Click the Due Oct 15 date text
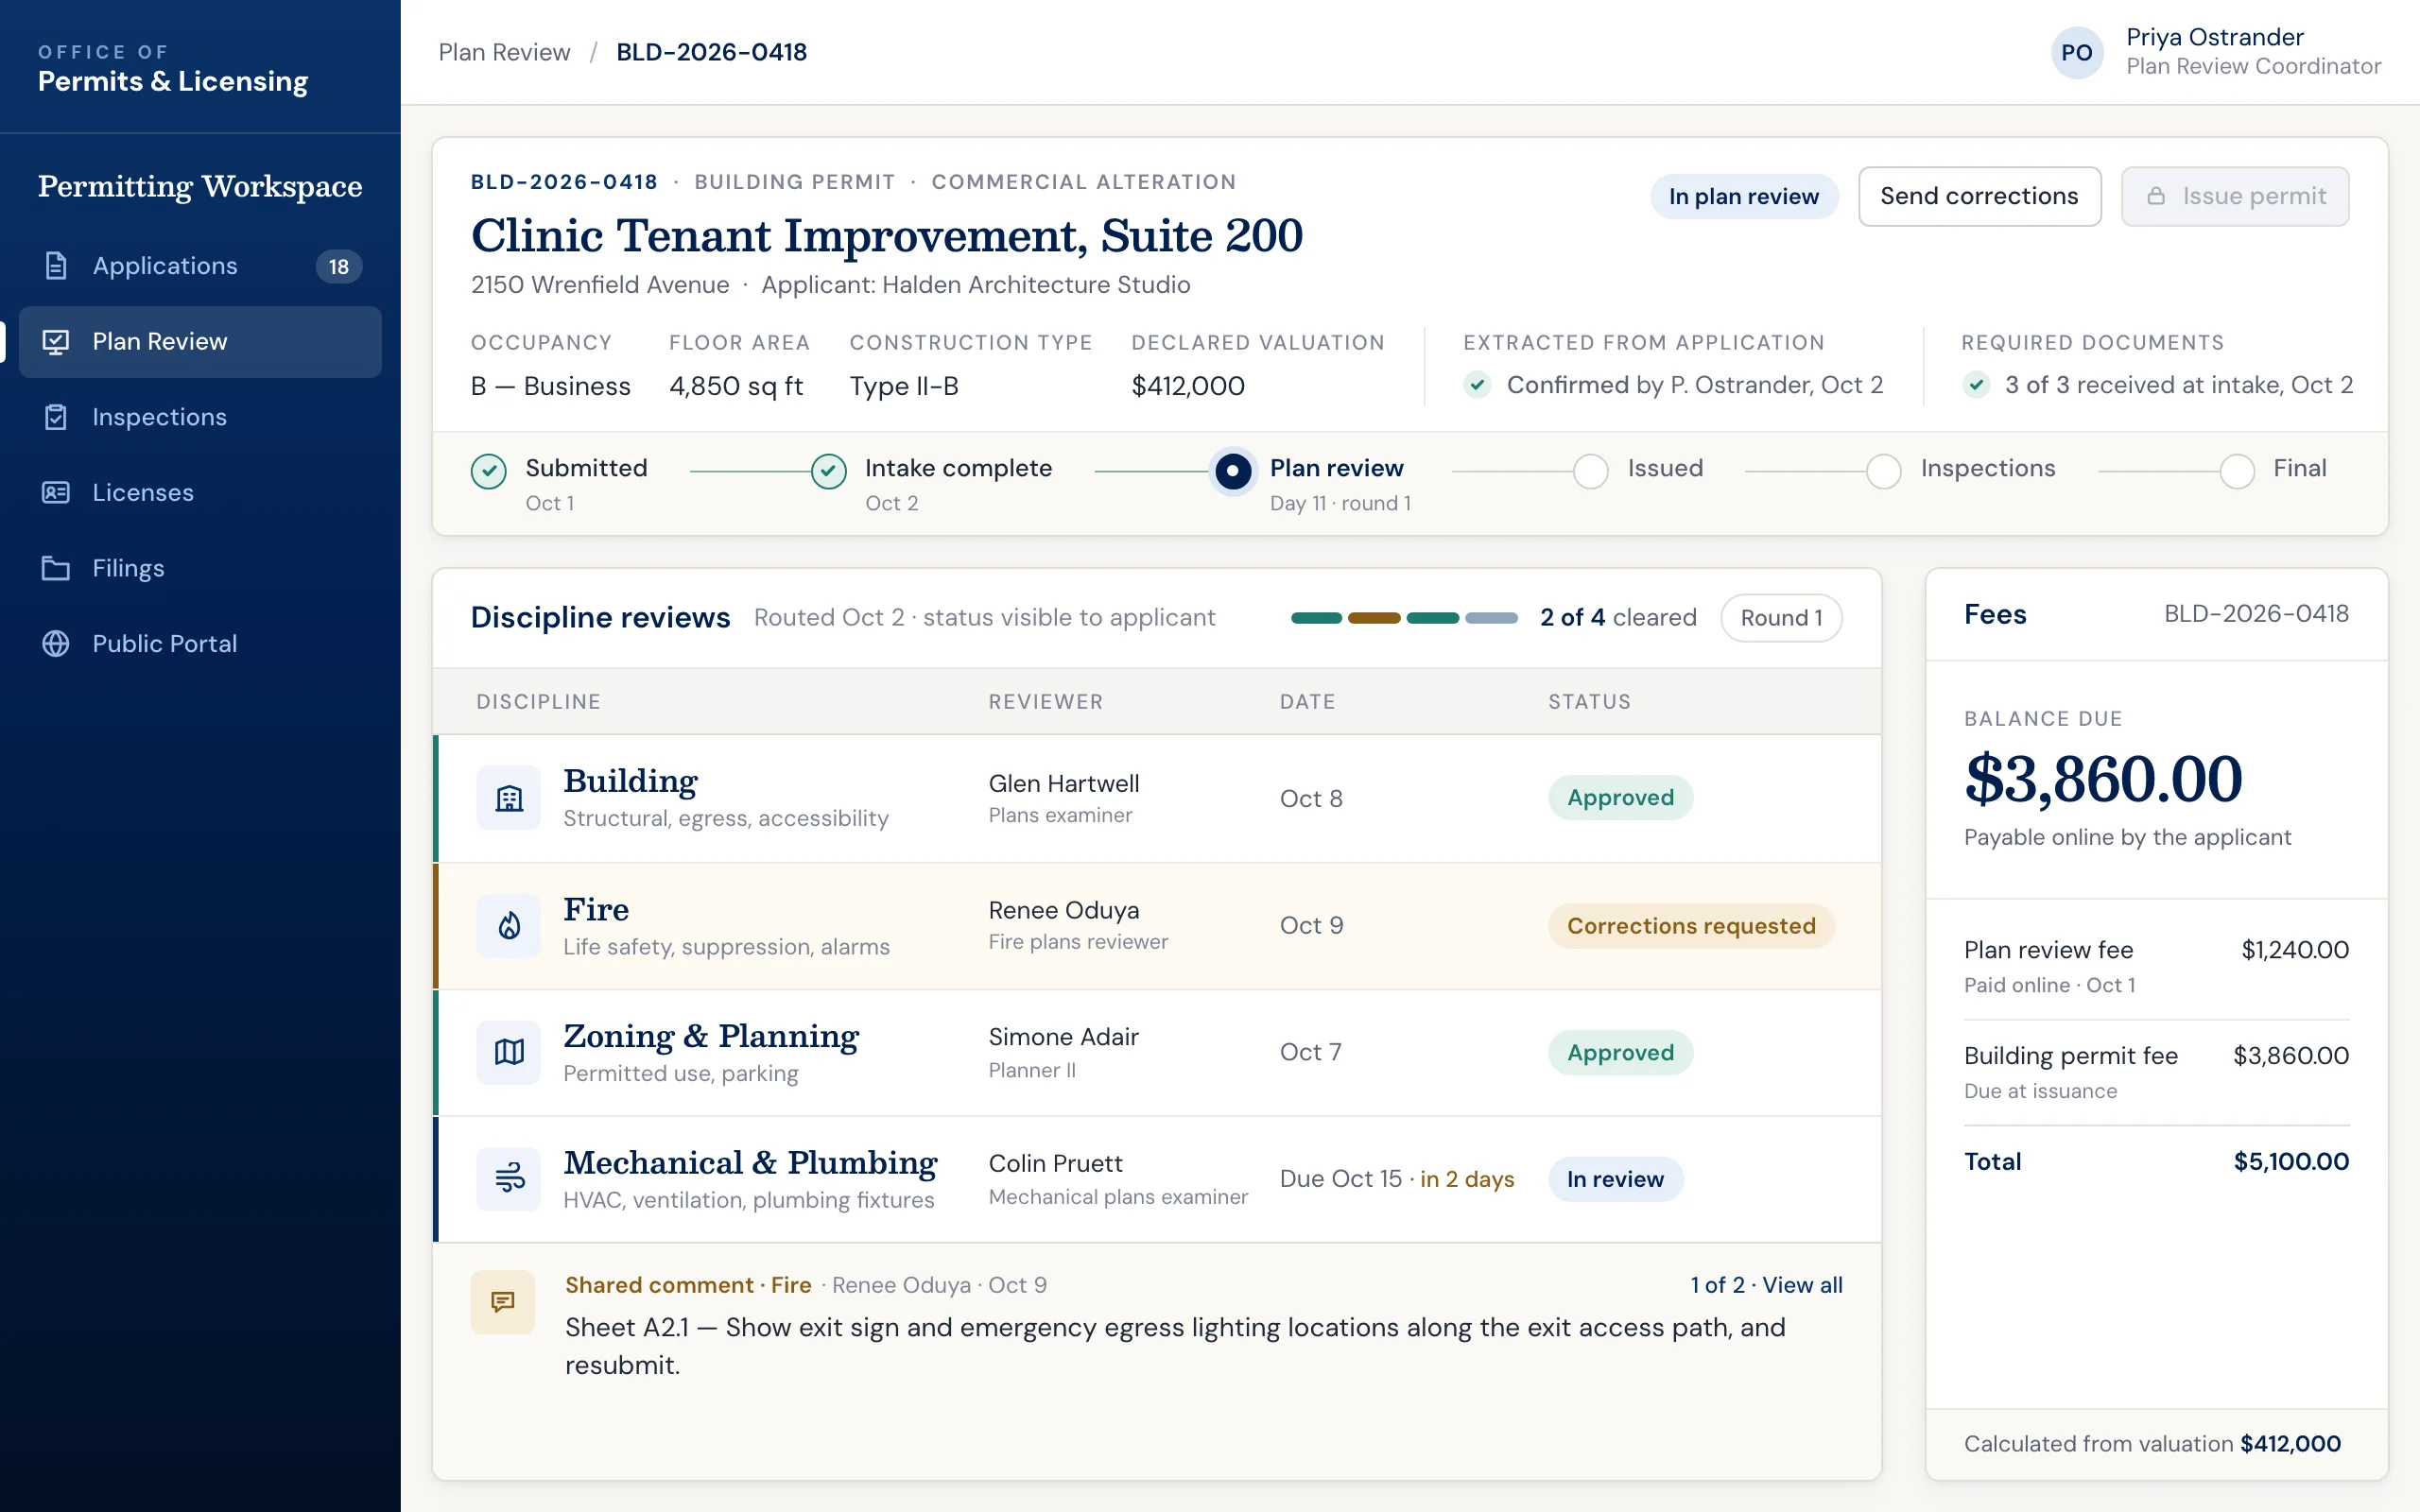This screenshot has width=2420, height=1512. pos(1341,1179)
